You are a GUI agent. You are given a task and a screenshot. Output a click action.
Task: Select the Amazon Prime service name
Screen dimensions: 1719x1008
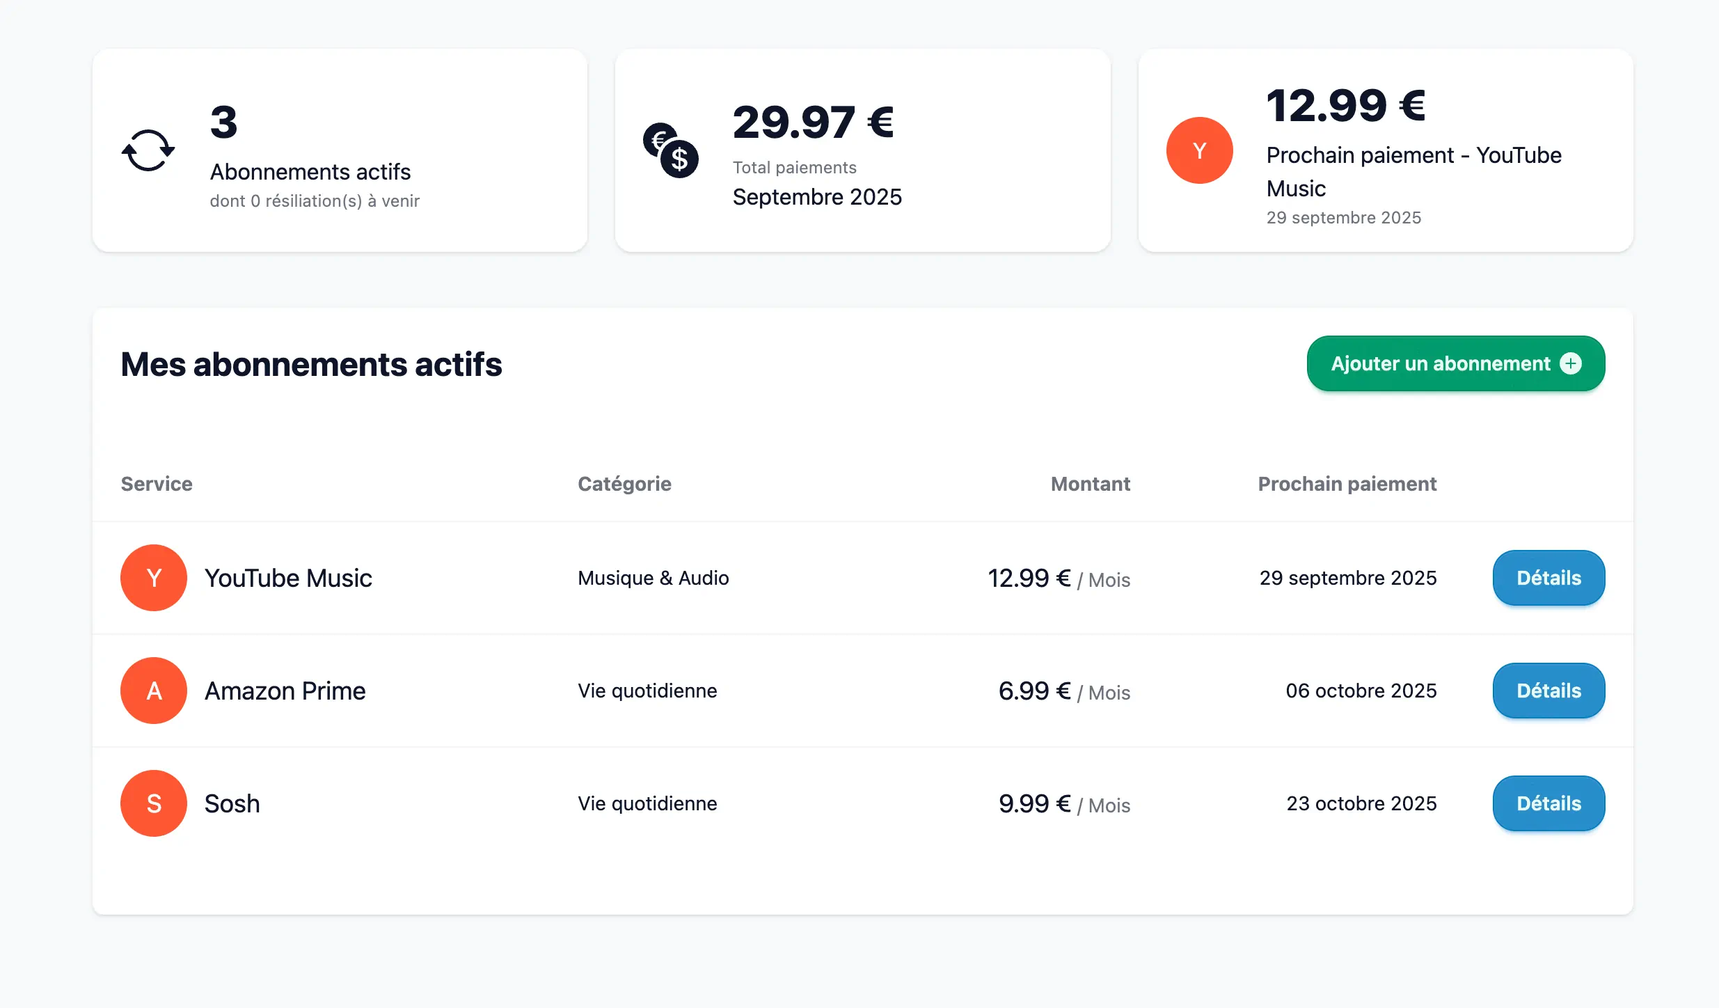[x=285, y=691]
